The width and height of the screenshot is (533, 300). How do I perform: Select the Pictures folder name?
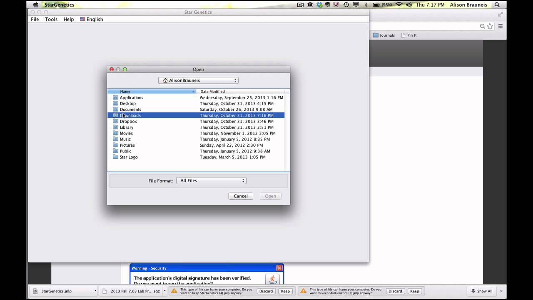pos(127,145)
